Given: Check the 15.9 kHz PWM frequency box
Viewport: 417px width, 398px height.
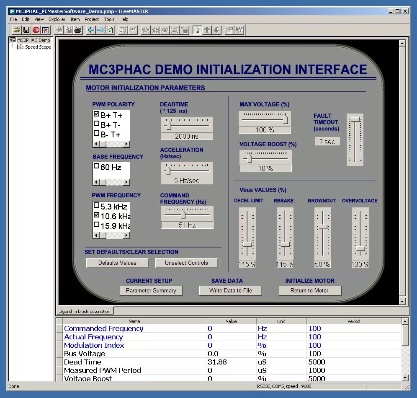Looking at the screenshot, I should tap(96, 225).
